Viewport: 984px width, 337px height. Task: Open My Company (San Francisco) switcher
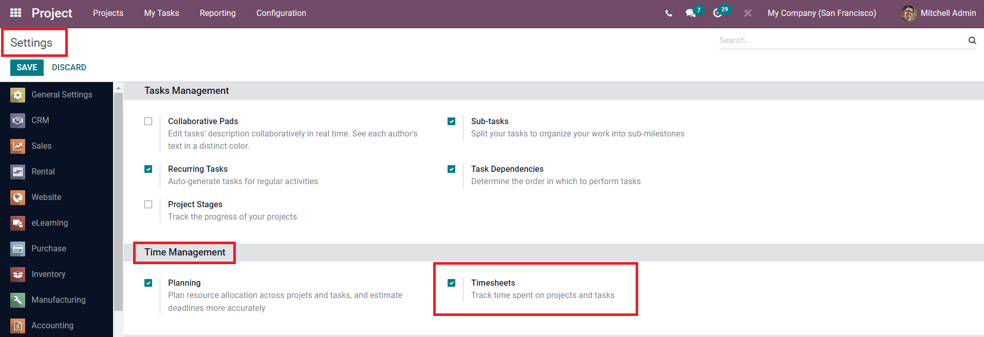coord(822,13)
